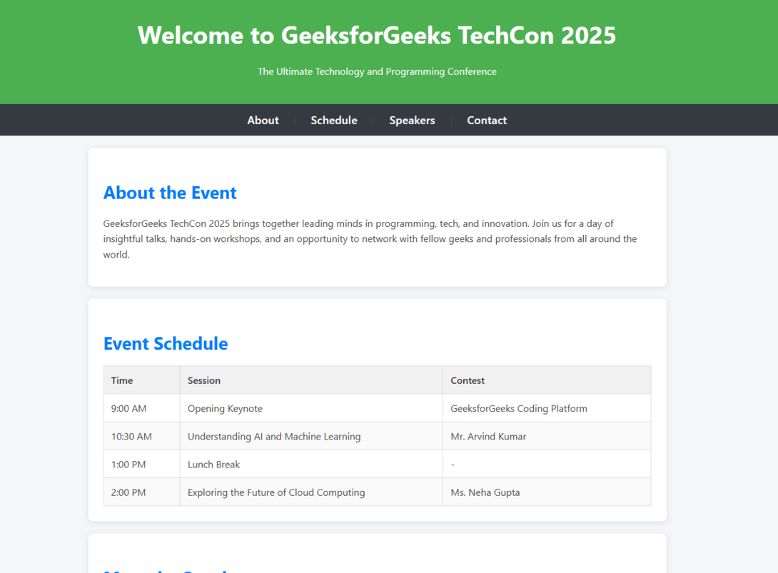The height and width of the screenshot is (573, 778).
Task: Go to the Schedule nav link
Action: [334, 120]
